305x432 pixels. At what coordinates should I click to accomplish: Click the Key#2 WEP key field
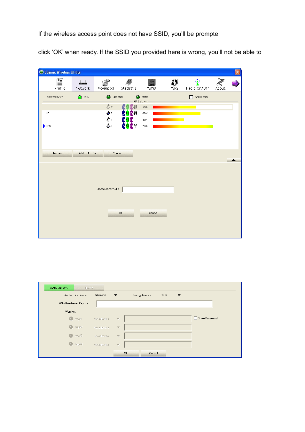pyautogui.click(x=158, y=327)
